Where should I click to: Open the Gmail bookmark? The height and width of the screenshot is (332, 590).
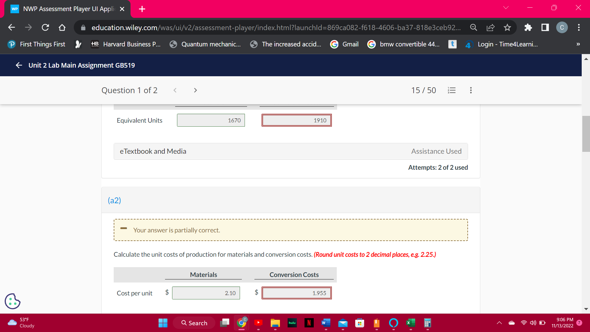pos(344,44)
